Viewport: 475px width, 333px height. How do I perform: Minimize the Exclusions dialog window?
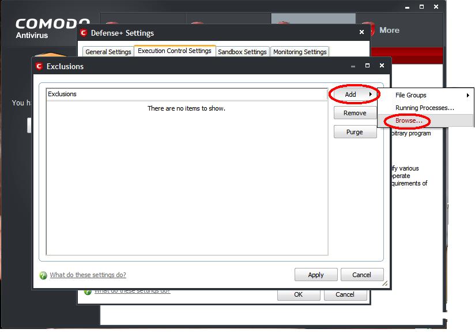point(353,66)
